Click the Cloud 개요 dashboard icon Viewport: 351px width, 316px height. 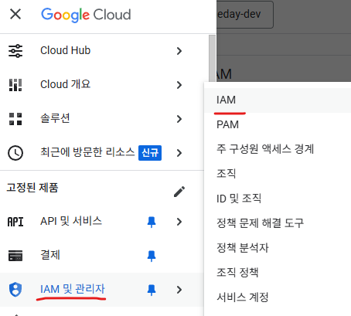click(15, 85)
